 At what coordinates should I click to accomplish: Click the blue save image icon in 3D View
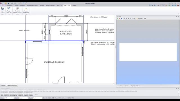[x=121, y=19]
